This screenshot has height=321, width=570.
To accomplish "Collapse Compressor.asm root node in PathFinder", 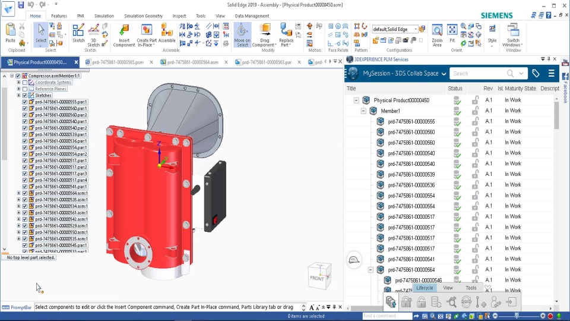I will click(x=12, y=75).
